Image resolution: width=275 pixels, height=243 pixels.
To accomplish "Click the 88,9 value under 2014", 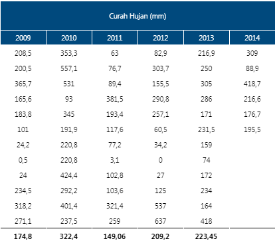I will coord(252,68).
